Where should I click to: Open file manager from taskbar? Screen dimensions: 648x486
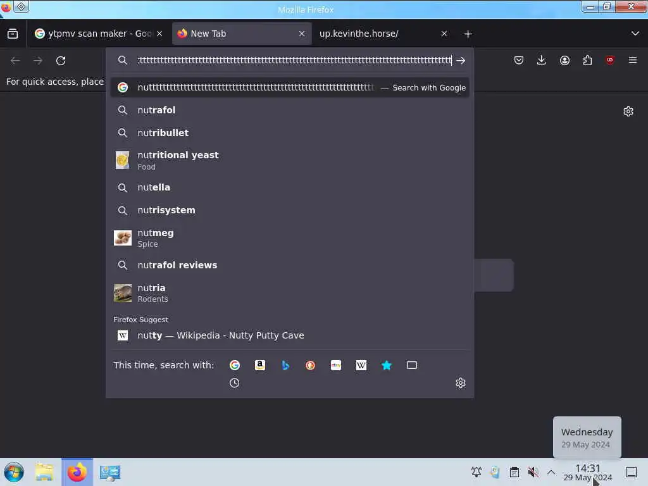(44, 472)
